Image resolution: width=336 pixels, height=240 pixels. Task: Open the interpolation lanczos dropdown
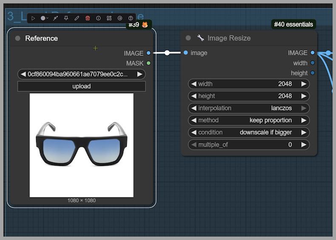click(249, 108)
